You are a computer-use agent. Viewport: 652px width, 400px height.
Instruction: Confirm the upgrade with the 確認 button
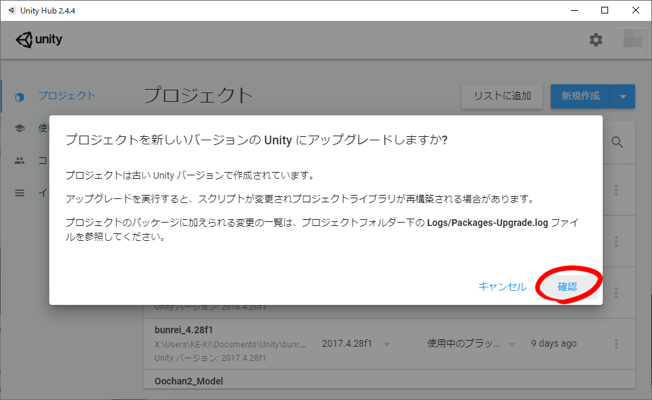pyautogui.click(x=567, y=287)
